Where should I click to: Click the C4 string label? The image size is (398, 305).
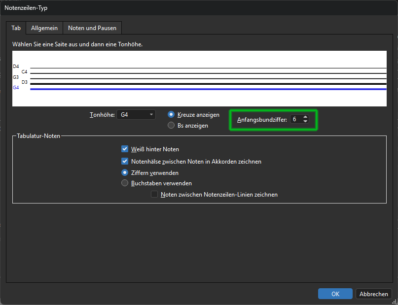[x=24, y=72]
